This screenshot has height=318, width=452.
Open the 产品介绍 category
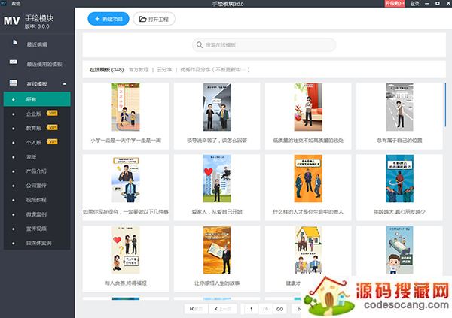tap(36, 171)
